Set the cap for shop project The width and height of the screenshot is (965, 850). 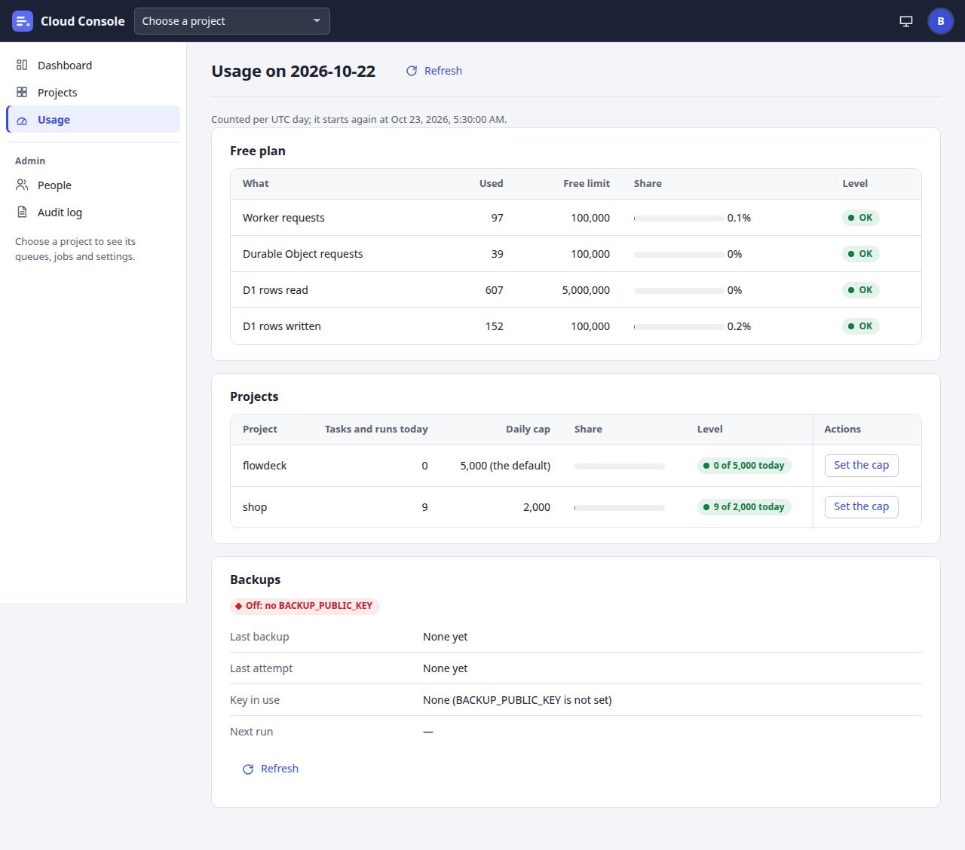[861, 507]
